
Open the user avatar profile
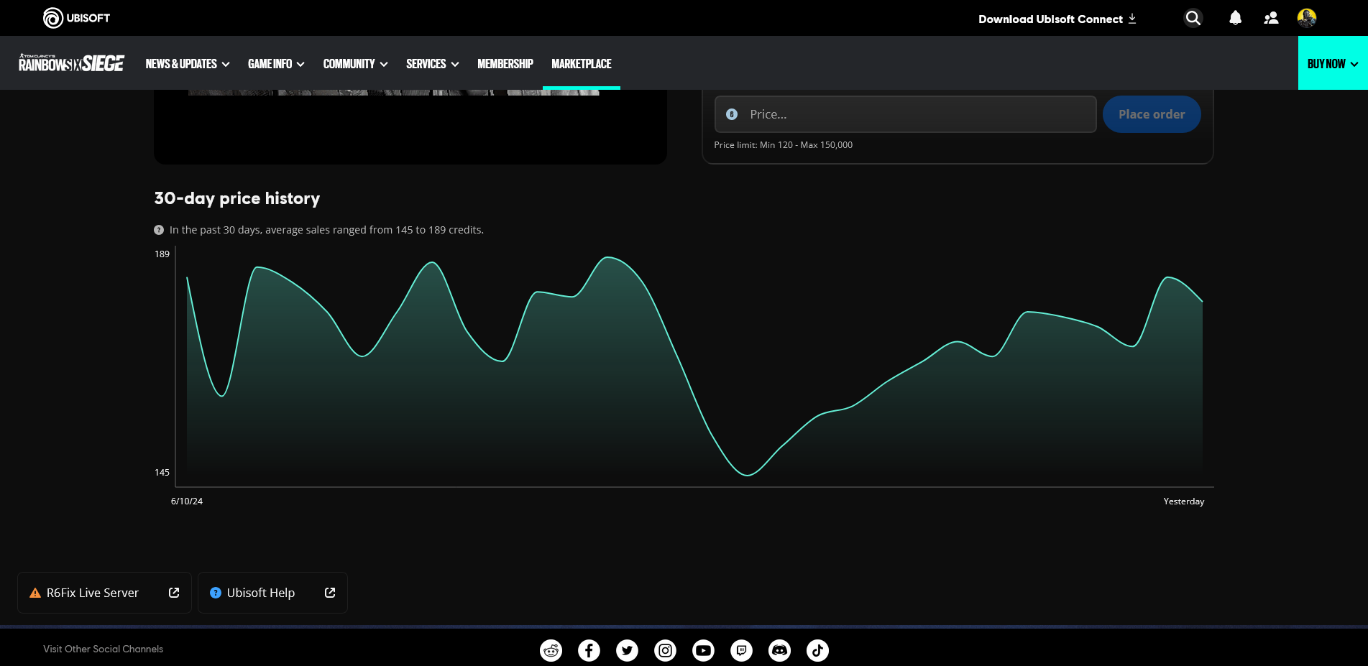(x=1307, y=18)
